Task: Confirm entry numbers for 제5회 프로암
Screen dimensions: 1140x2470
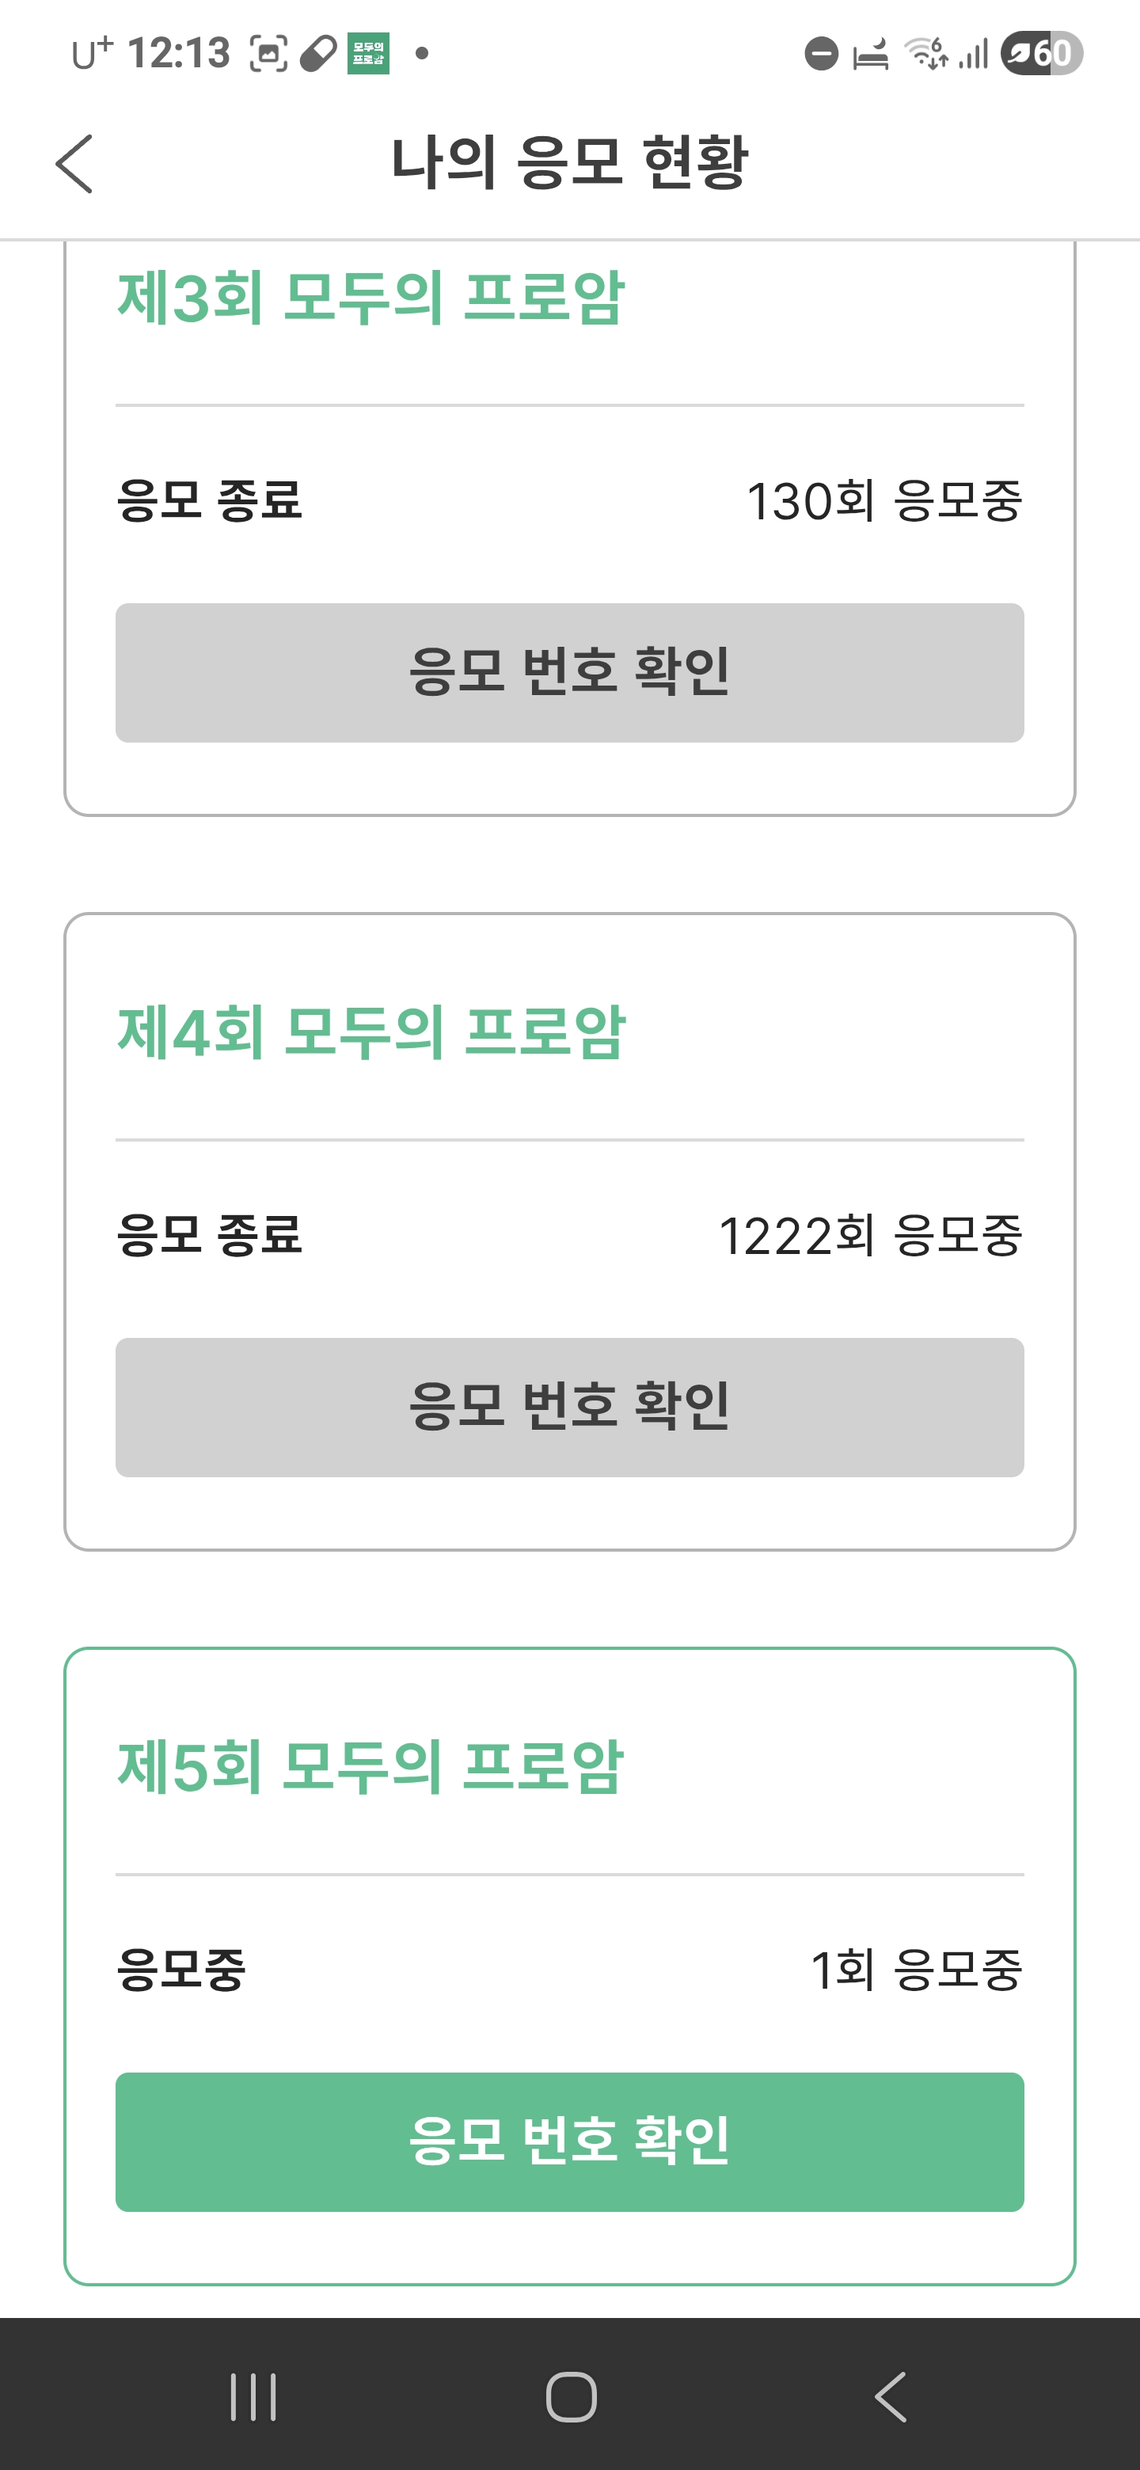Action: pyautogui.click(x=569, y=2141)
